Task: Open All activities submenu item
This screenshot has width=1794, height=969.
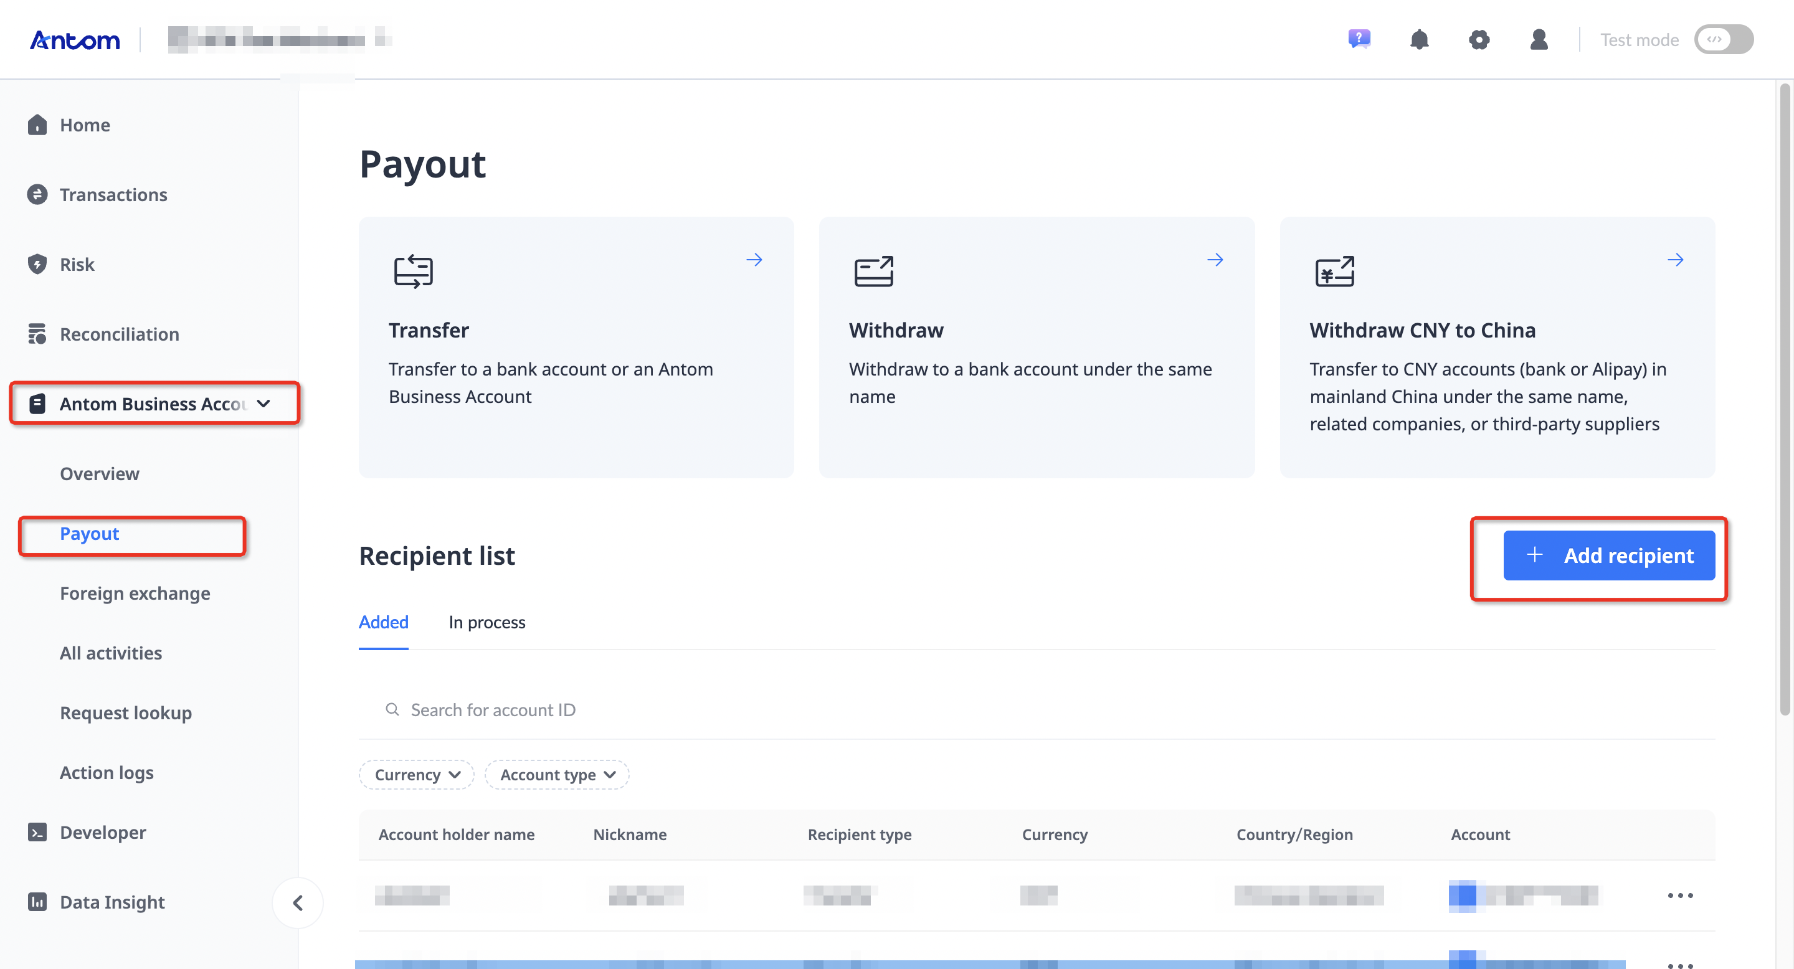Action: pyautogui.click(x=111, y=653)
